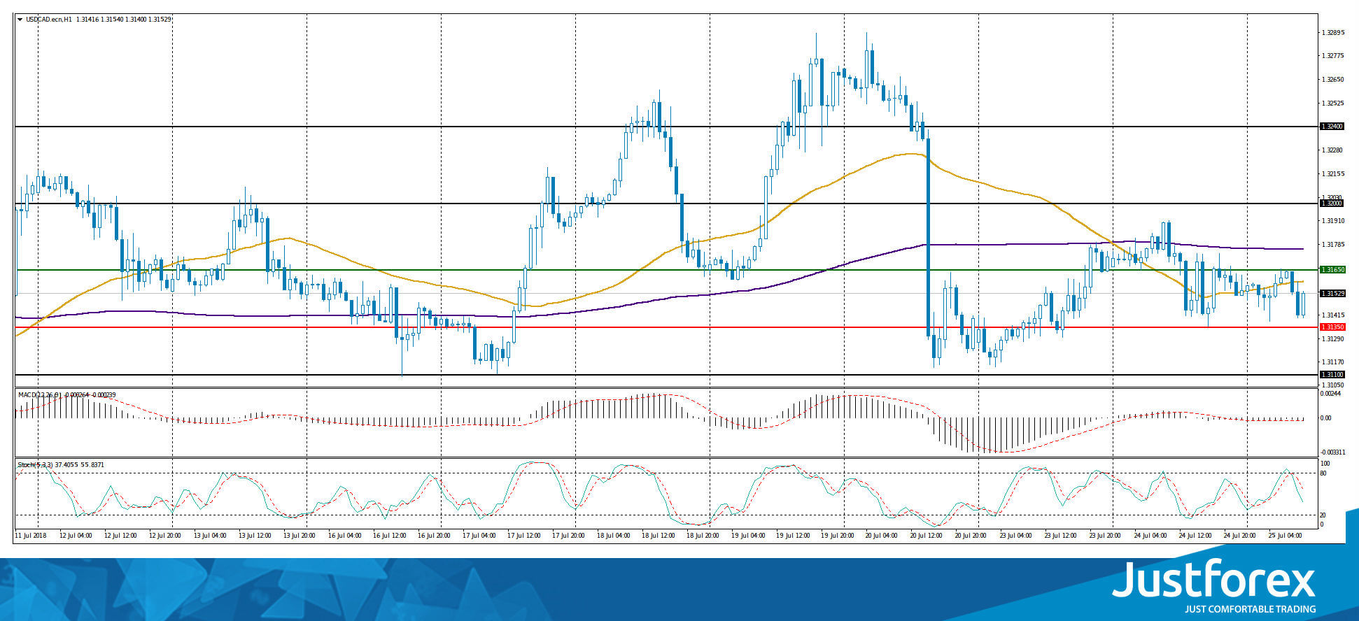Click the 1.31415 price axis label
This screenshot has height=621, width=1359.
pos(1332,315)
